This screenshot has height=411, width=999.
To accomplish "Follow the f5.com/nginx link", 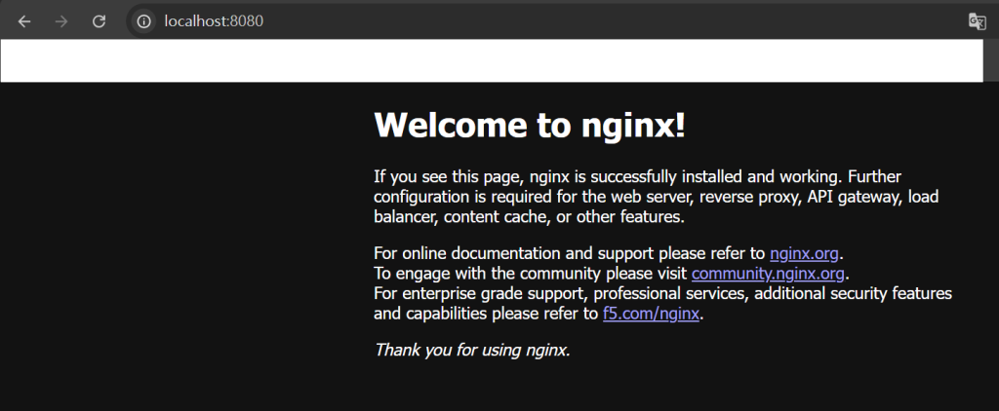I will pos(651,314).
